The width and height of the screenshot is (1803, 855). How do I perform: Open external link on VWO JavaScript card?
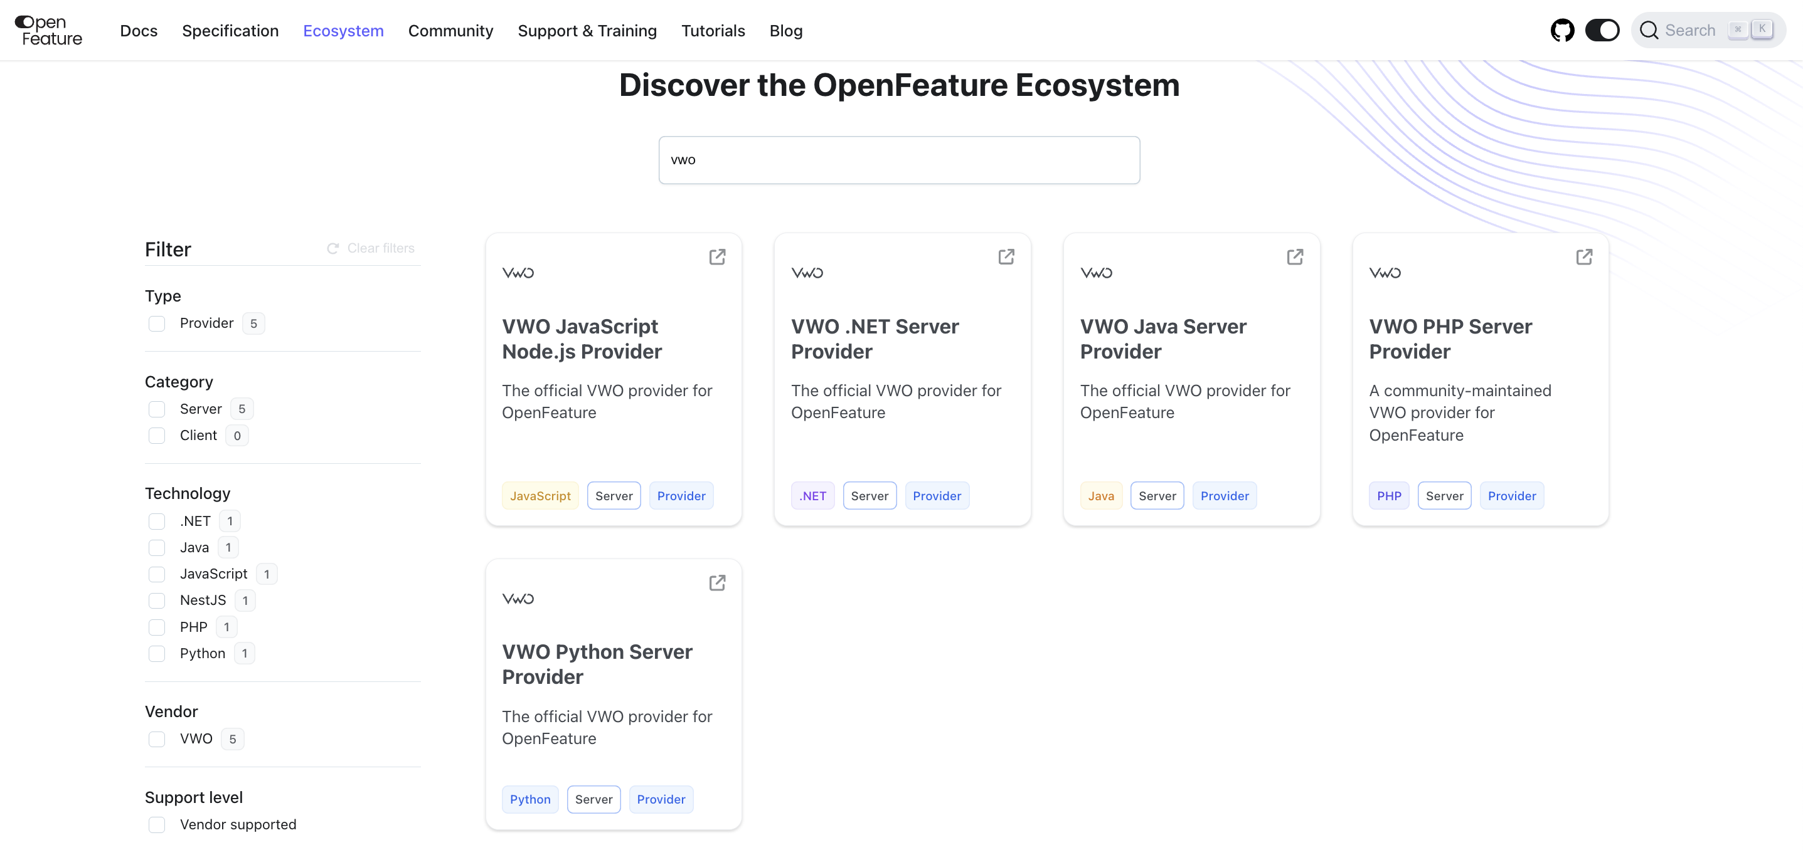(716, 256)
